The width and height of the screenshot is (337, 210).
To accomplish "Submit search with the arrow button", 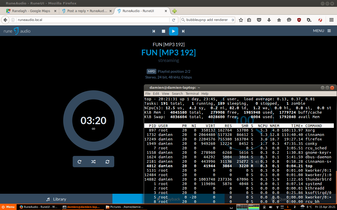I will (232, 20).
